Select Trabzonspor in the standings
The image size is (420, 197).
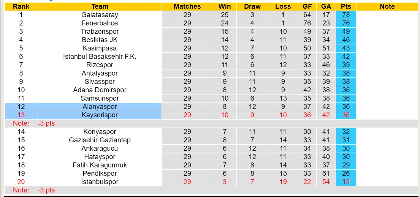click(100, 32)
